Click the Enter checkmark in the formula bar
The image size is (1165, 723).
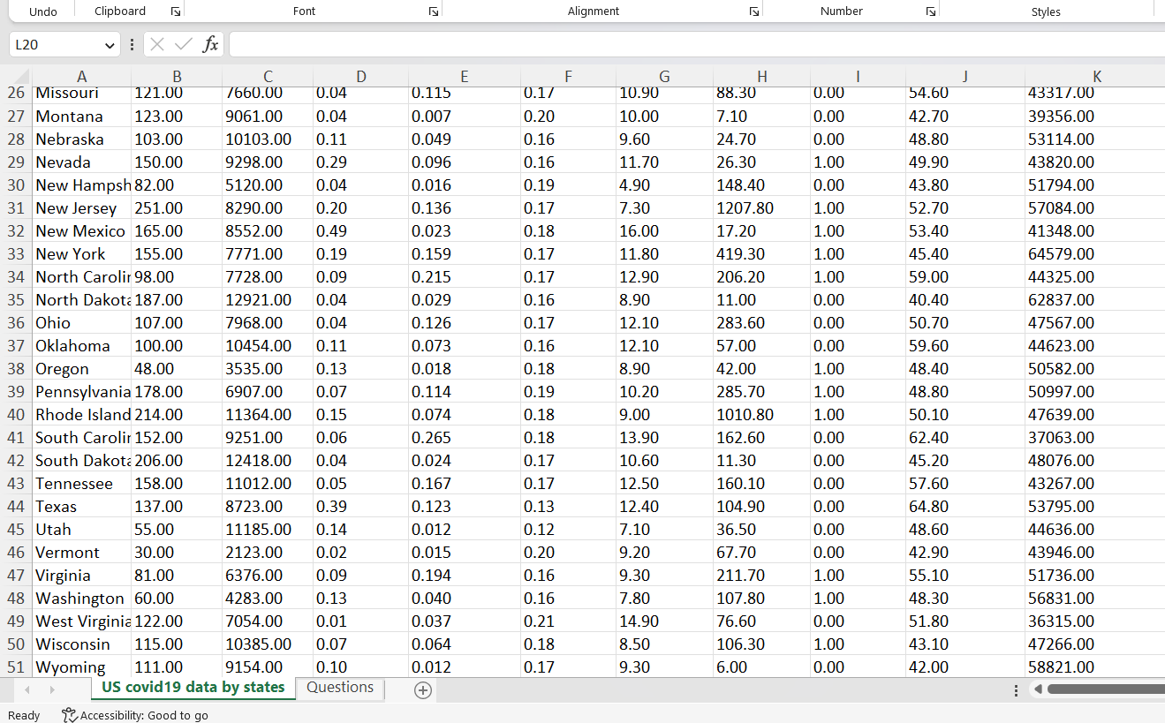[182, 43]
